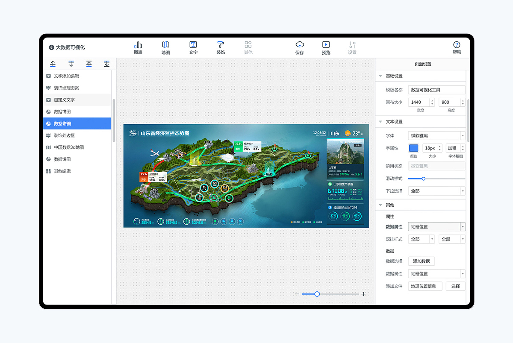
Task: Select 数据饼图 layer directly below 自定义文字
Action: click(x=77, y=111)
